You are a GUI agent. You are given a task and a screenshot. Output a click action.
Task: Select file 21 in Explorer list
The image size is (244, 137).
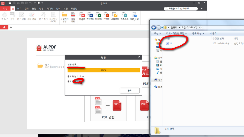point(169,44)
